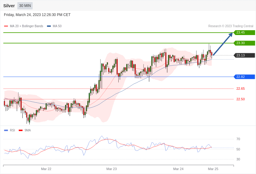Click the Mar 24 date axis label
Viewport: 256px width, 174px height.
178,169
